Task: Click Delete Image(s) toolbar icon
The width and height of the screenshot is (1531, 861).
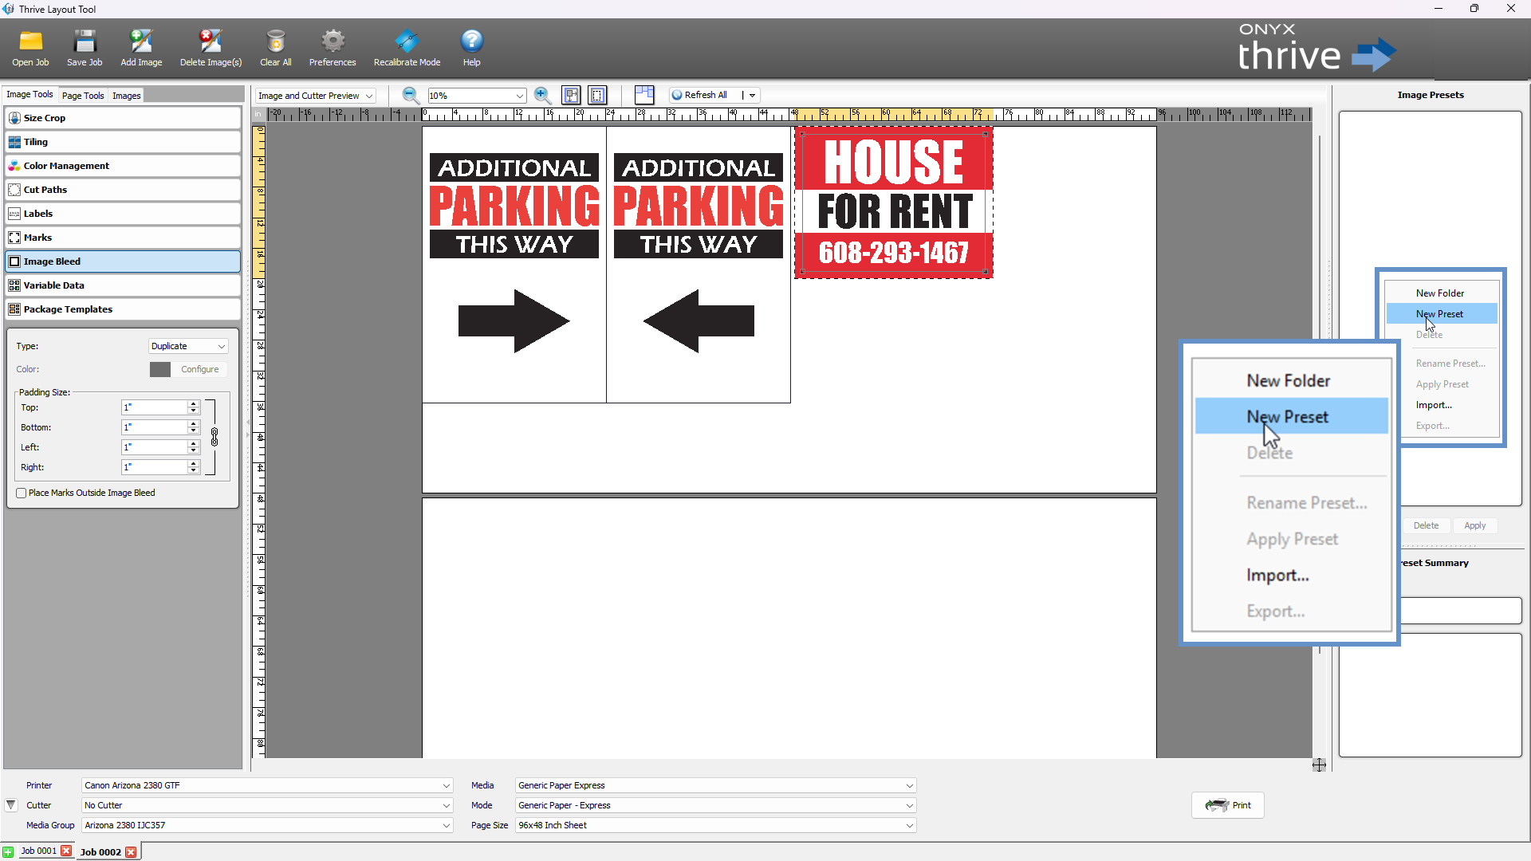Action: coord(211,41)
